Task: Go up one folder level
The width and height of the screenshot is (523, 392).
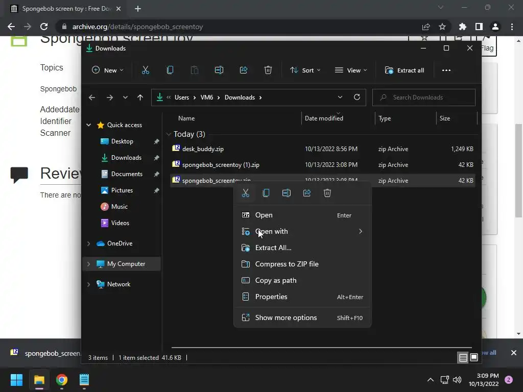Action: coord(140,97)
